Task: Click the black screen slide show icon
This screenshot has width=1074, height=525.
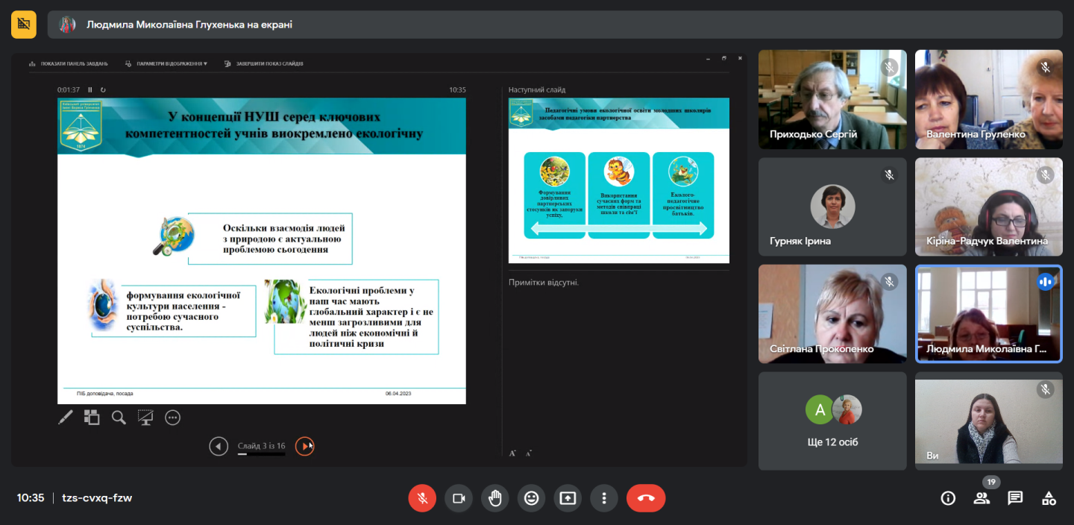Action: (x=145, y=418)
